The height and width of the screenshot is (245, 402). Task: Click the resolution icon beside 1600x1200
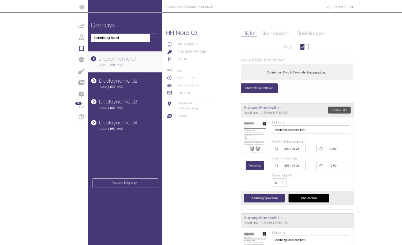(170, 93)
